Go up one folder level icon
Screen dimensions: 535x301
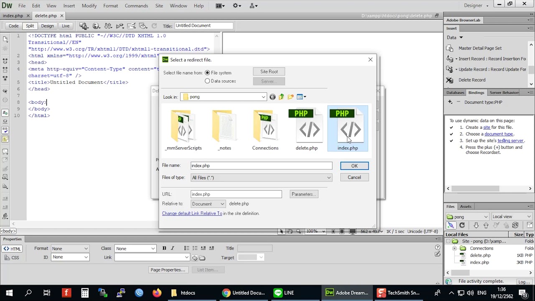point(281,97)
